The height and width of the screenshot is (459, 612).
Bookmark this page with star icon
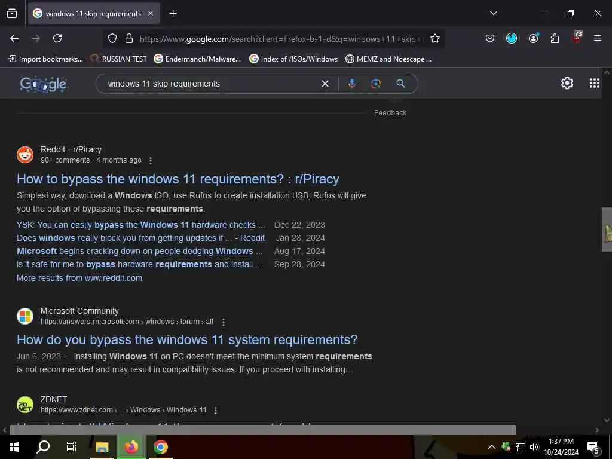click(435, 39)
